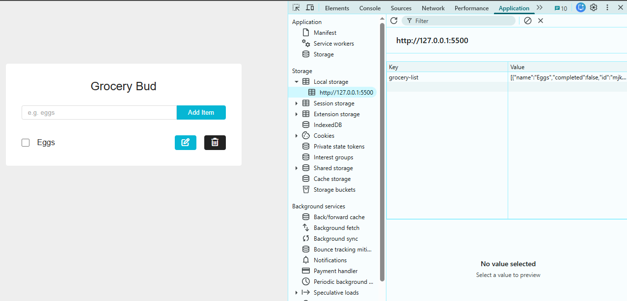The image size is (627, 301).
Task: Open DevTools settings gear
Action: (594, 8)
